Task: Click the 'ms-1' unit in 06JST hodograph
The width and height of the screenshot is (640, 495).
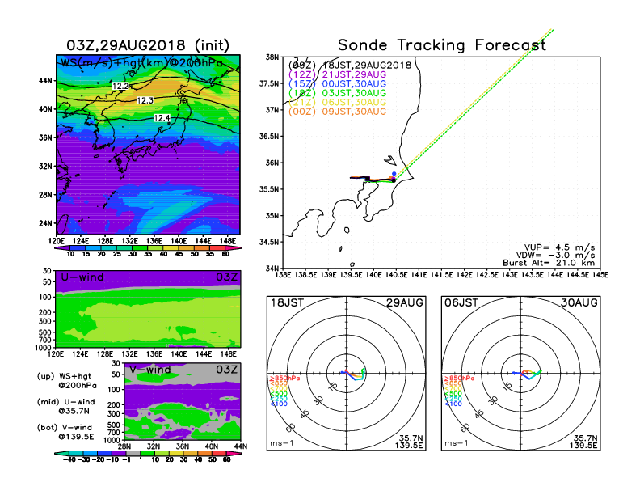Action: point(457,443)
